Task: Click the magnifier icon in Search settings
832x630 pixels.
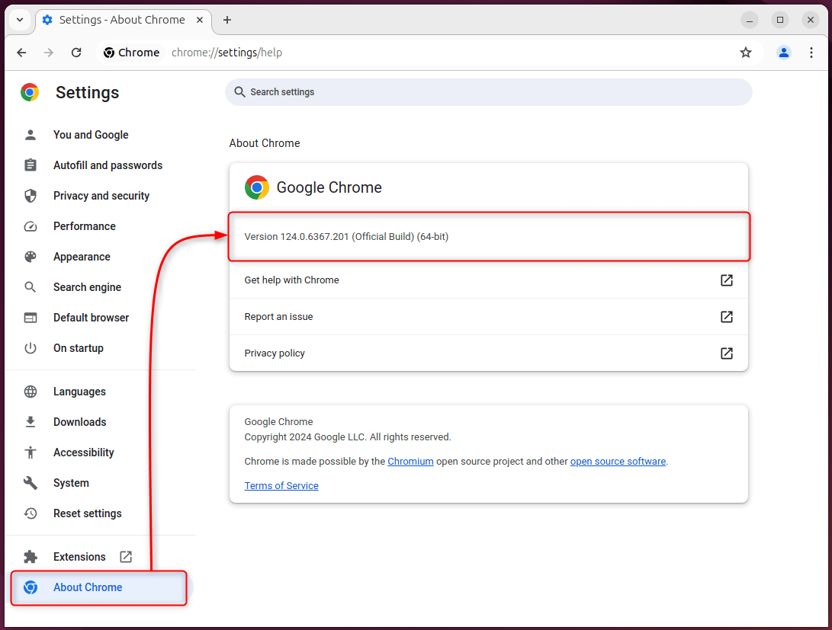Action: pyautogui.click(x=239, y=92)
